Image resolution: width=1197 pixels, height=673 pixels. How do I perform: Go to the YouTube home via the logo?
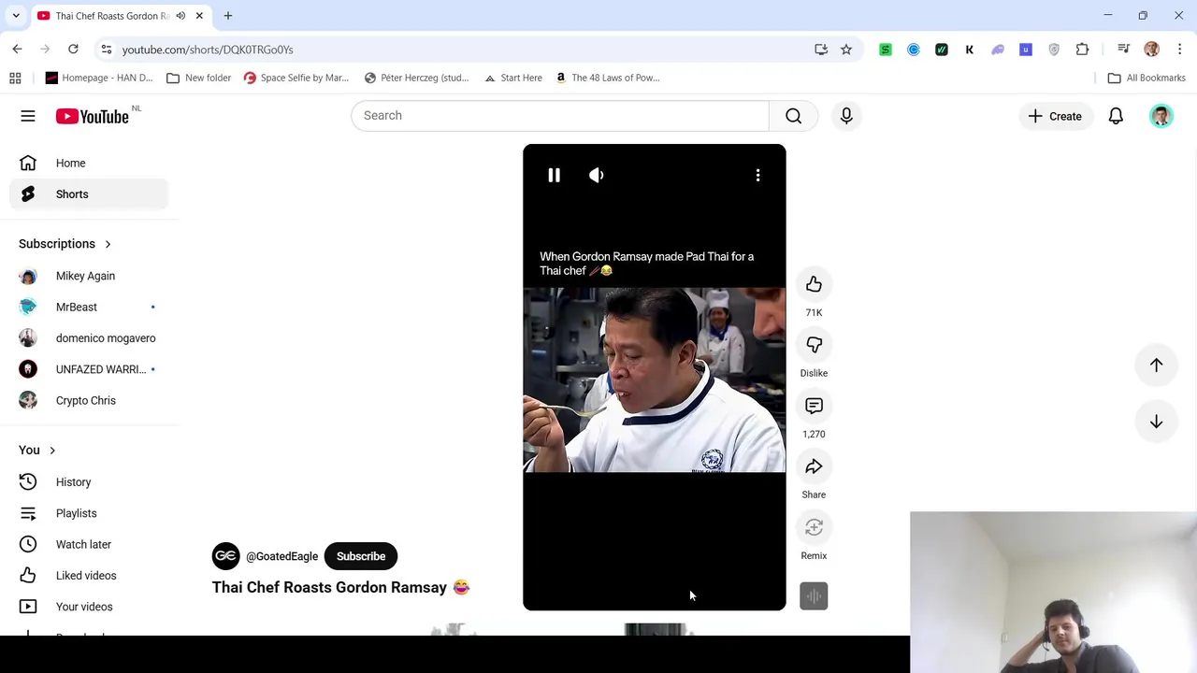(x=92, y=116)
